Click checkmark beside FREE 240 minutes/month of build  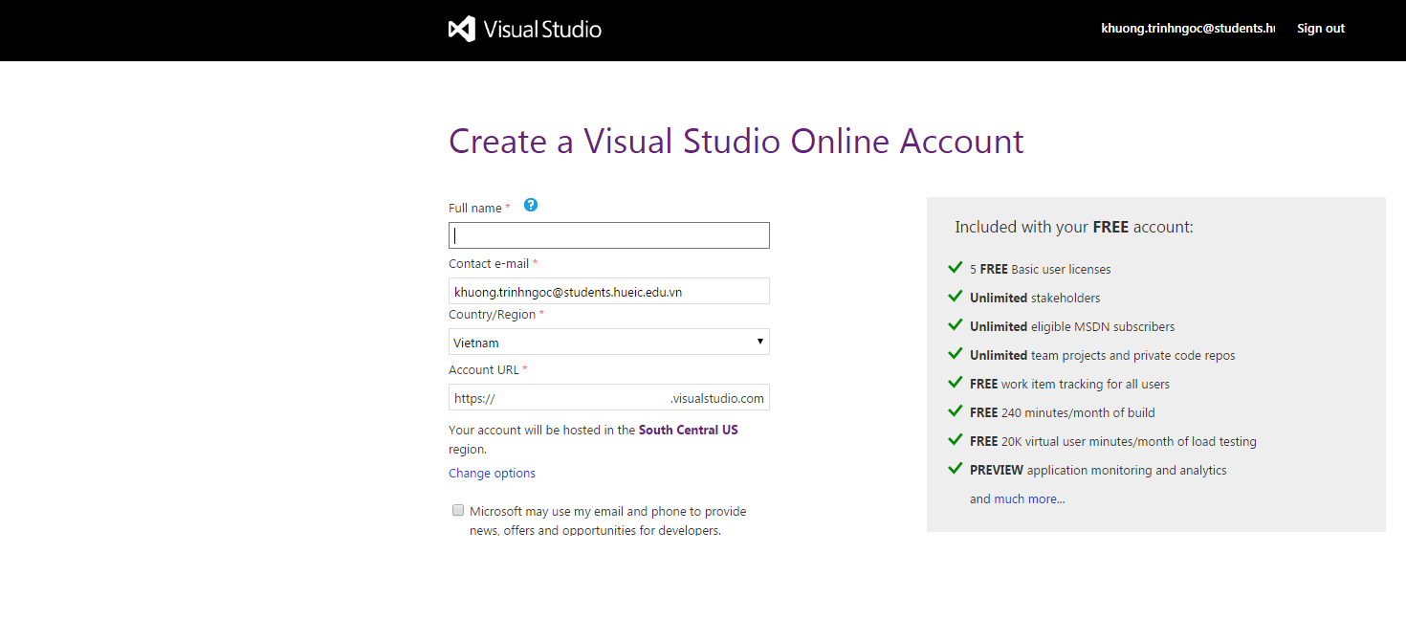click(x=955, y=411)
